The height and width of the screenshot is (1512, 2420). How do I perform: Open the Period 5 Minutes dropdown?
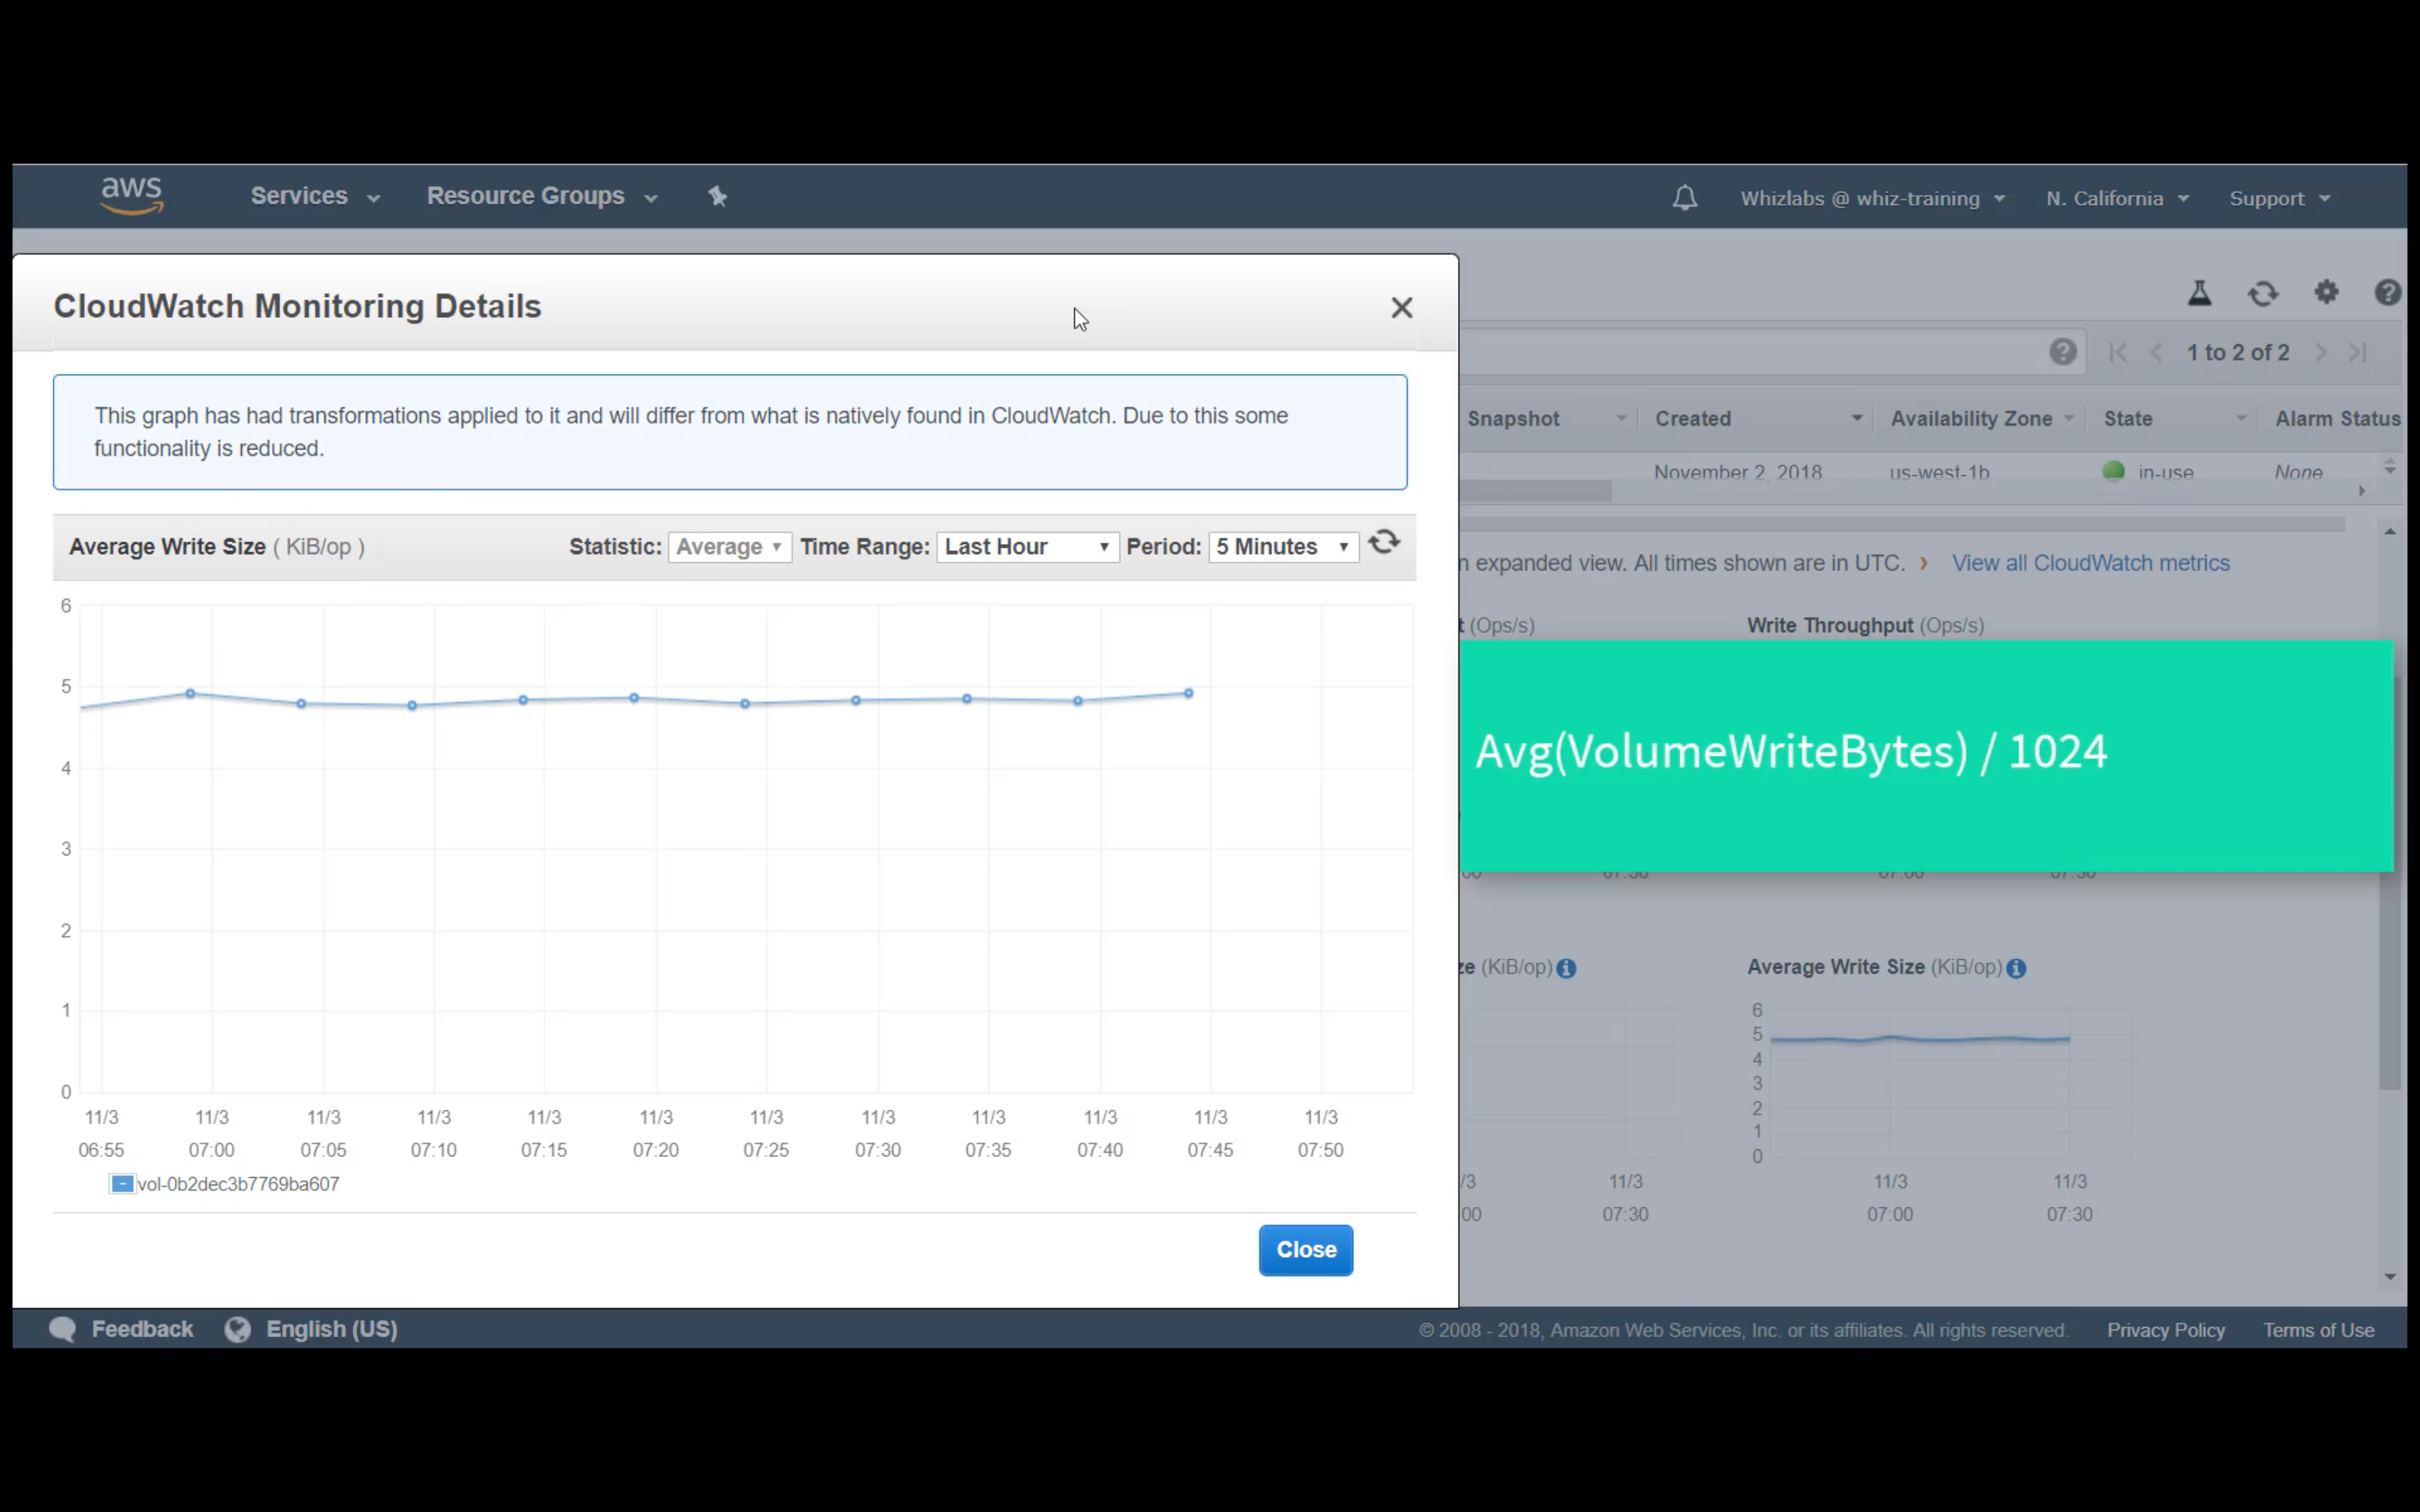pyautogui.click(x=1282, y=547)
